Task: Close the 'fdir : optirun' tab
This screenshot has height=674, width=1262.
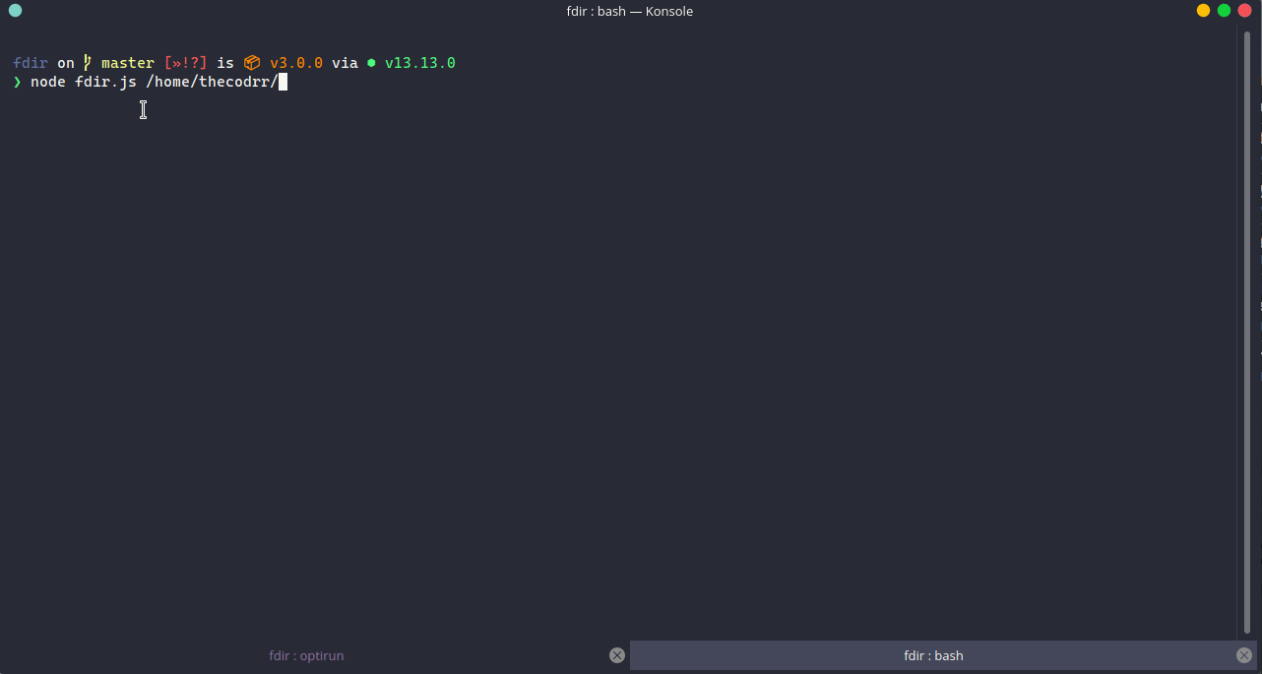Action: coord(617,655)
